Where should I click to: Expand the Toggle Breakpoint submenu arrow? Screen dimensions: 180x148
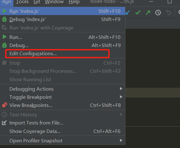121,97
